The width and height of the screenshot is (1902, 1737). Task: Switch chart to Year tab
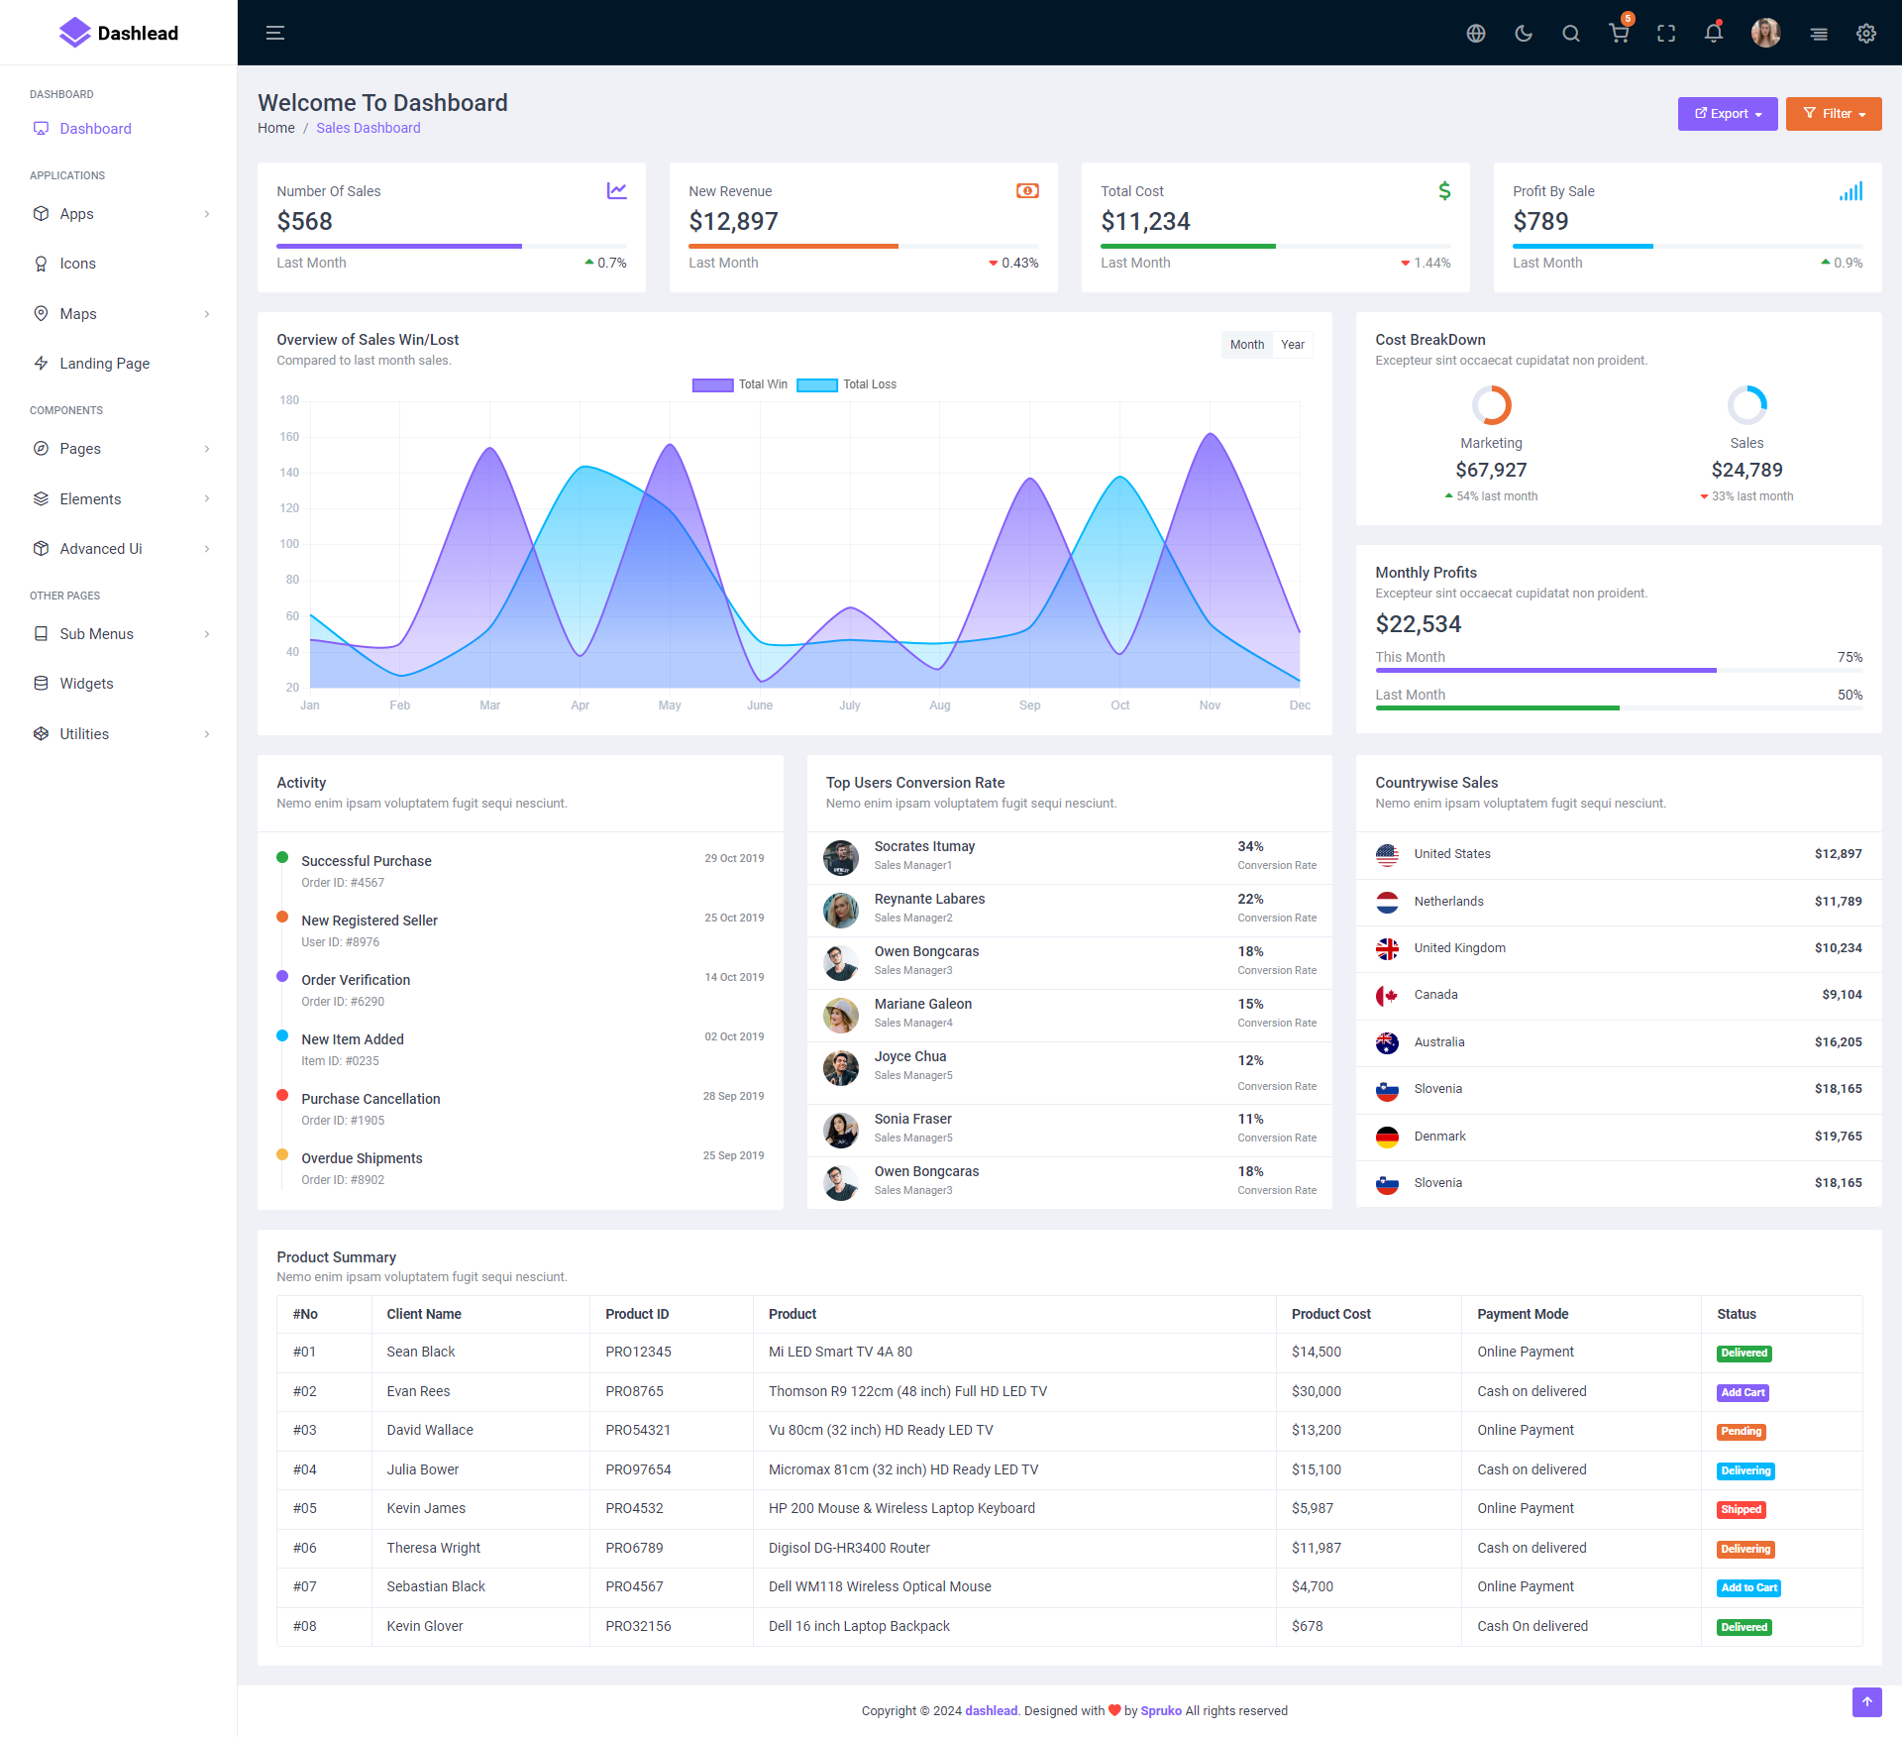(1293, 345)
